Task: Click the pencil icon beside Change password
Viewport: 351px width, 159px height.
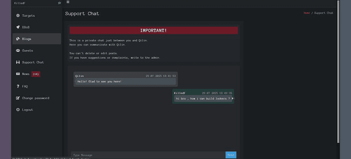Action: (x=18, y=98)
